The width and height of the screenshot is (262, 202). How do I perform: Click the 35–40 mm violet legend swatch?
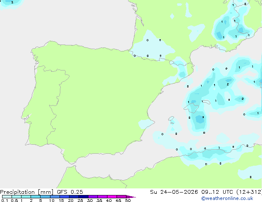tap(102, 197)
